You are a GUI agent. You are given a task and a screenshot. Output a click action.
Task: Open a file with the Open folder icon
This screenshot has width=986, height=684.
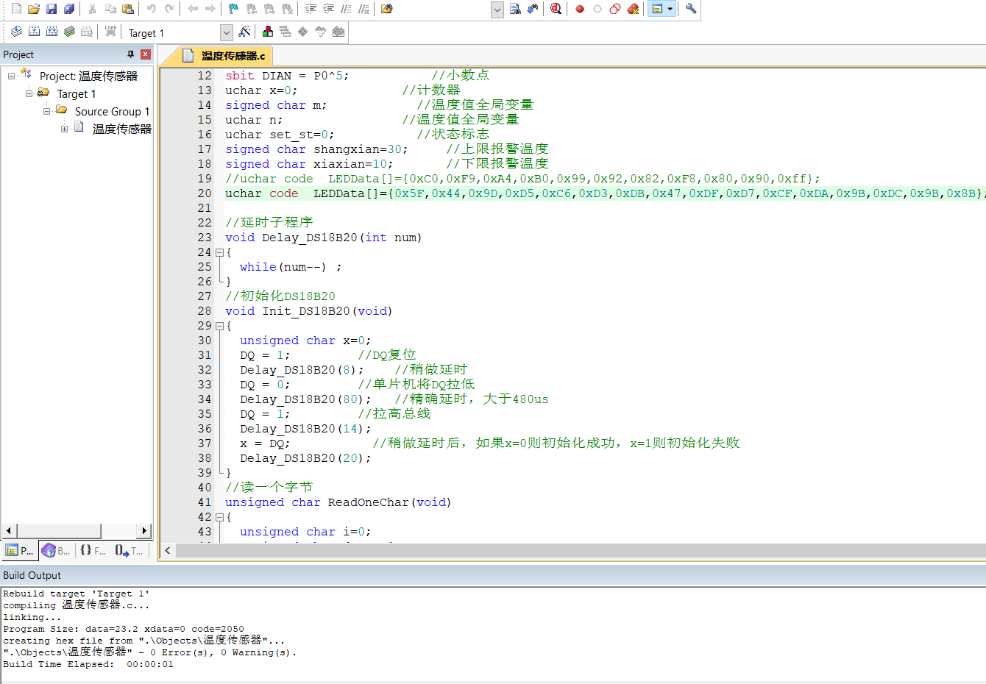pos(34,9)
